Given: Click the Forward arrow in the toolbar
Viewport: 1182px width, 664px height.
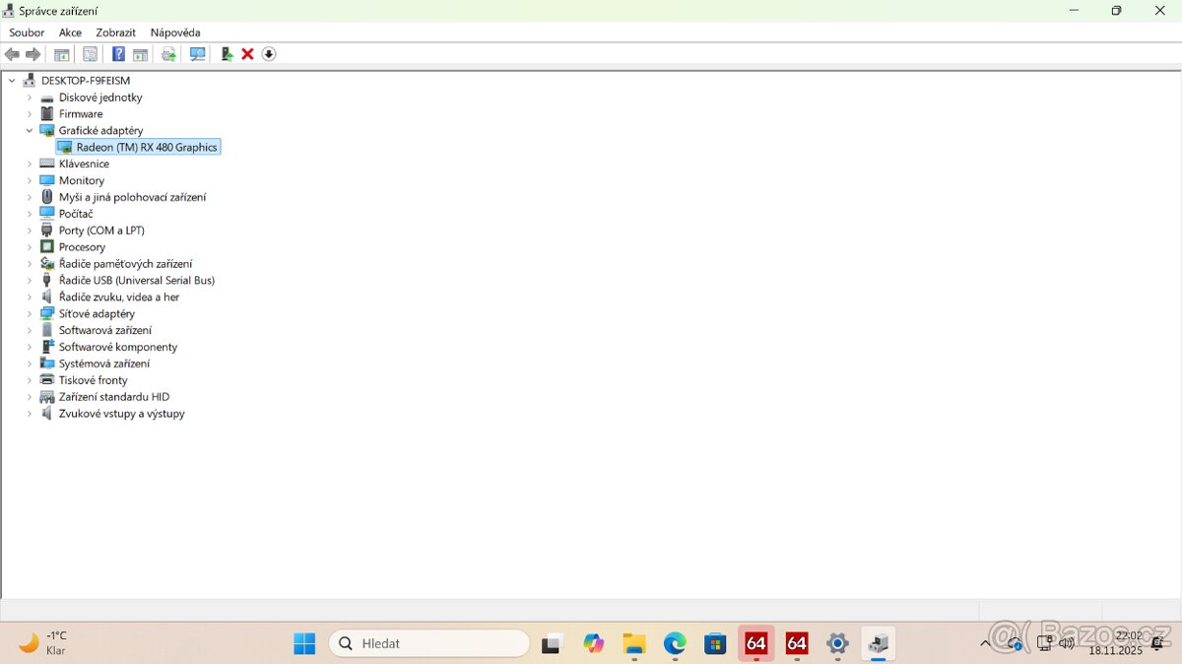Looking at the screenshot, I should point(33,54).
